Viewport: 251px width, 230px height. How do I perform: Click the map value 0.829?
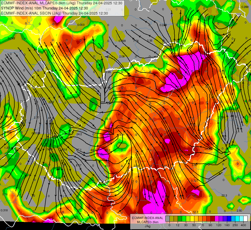[x=122, y=41]
